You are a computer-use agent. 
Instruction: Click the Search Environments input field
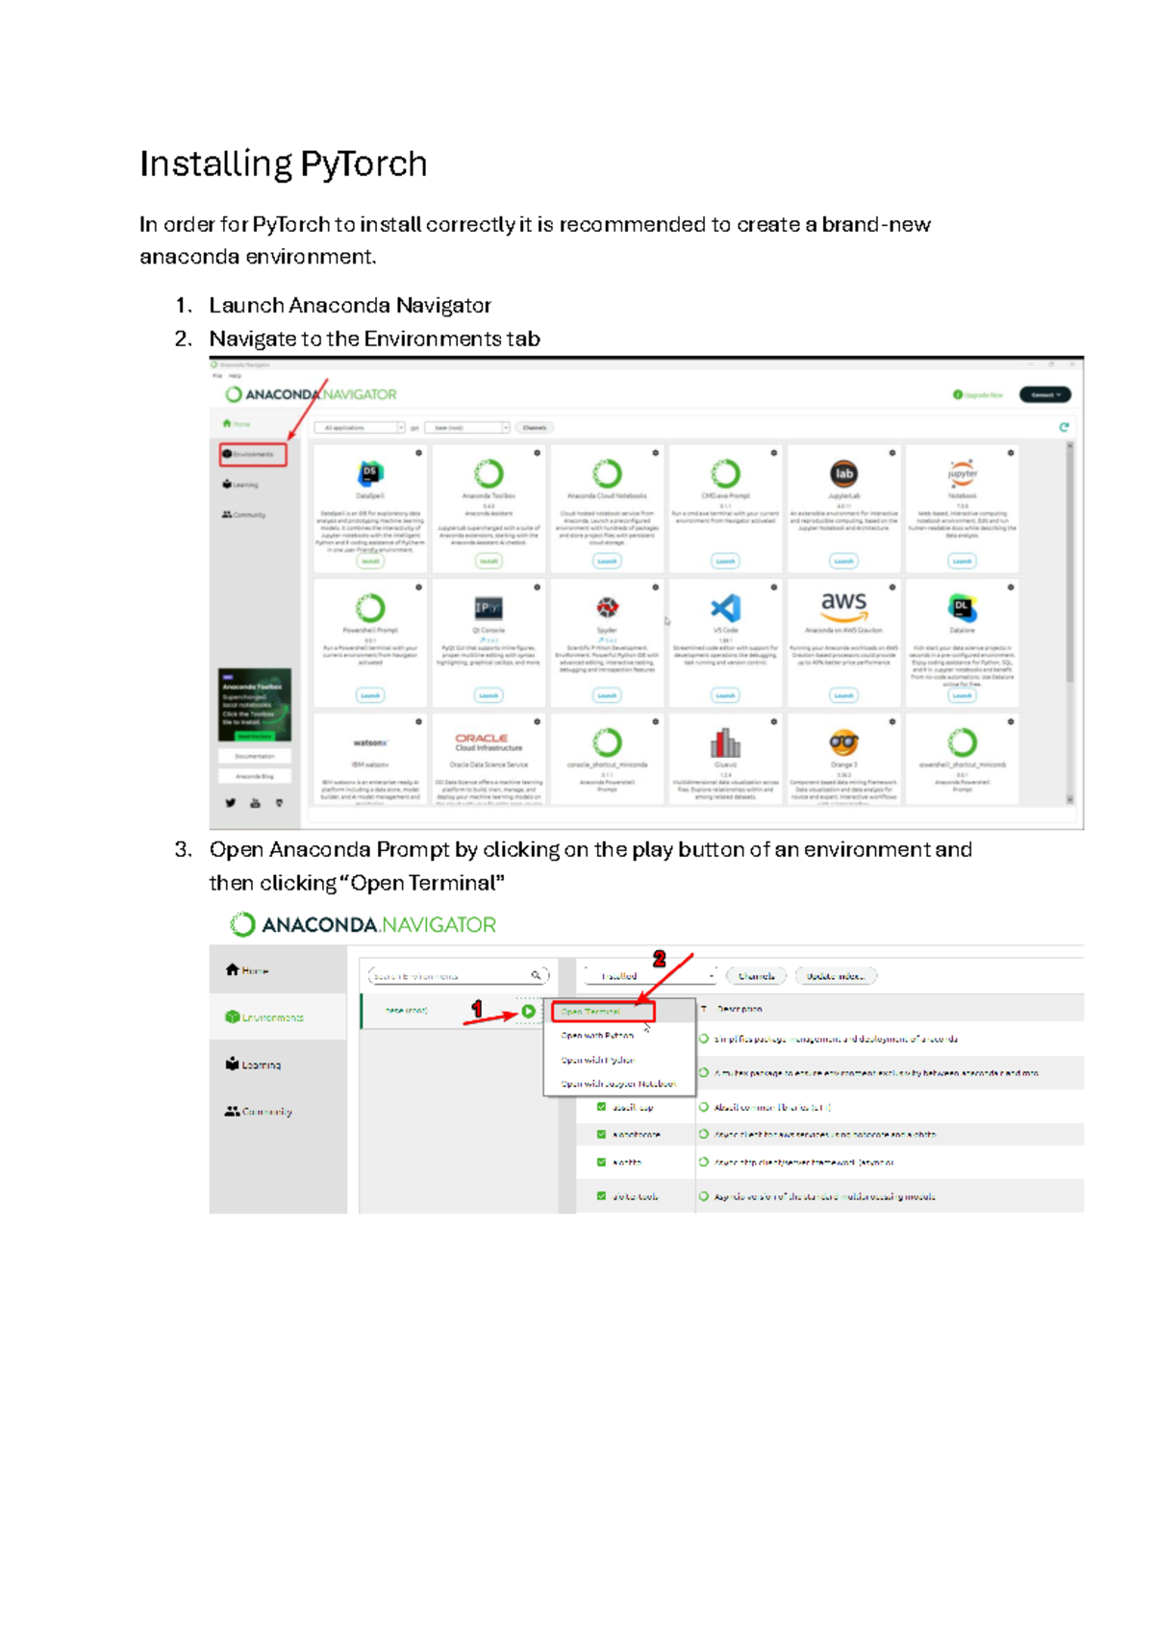pyautogui.click(x=459, y=975)
